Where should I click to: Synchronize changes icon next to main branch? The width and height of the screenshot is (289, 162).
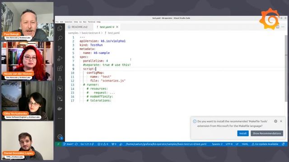pyautogui.click(x=76, y=144)
